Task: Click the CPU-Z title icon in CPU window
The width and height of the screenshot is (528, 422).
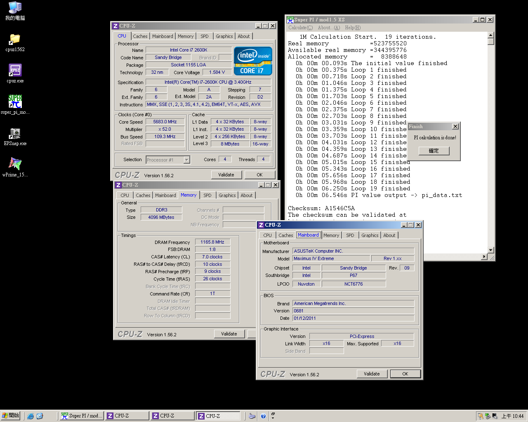Action: 115,26
